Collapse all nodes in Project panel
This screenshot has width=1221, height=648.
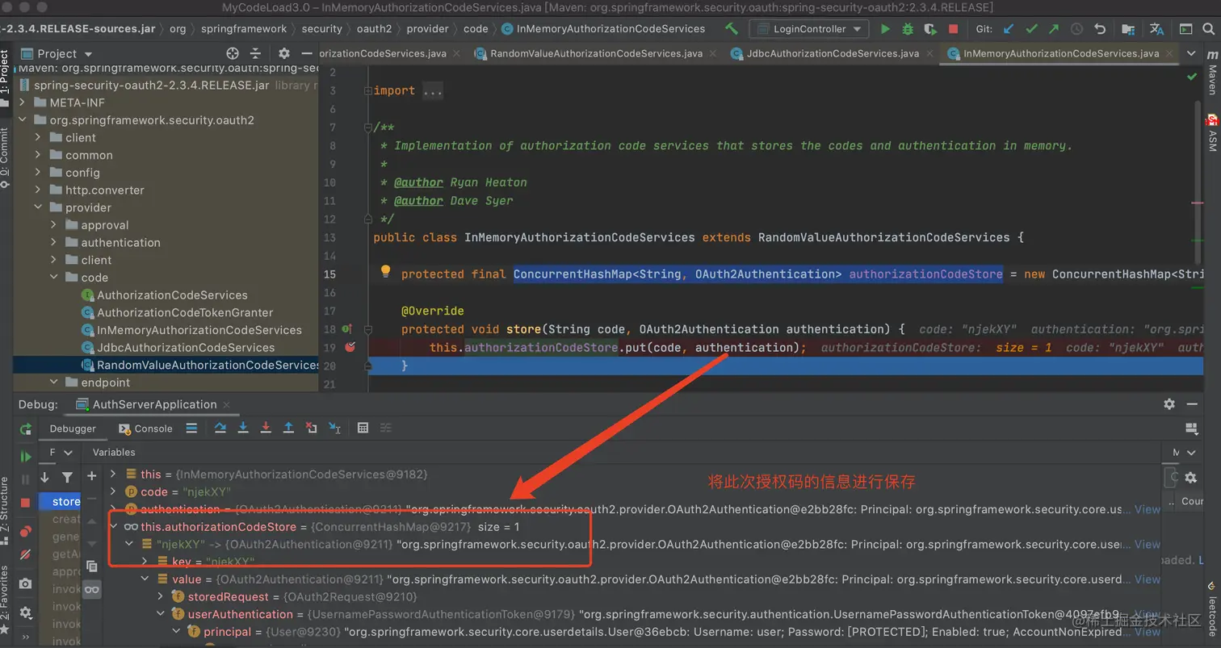coord(255,53)
